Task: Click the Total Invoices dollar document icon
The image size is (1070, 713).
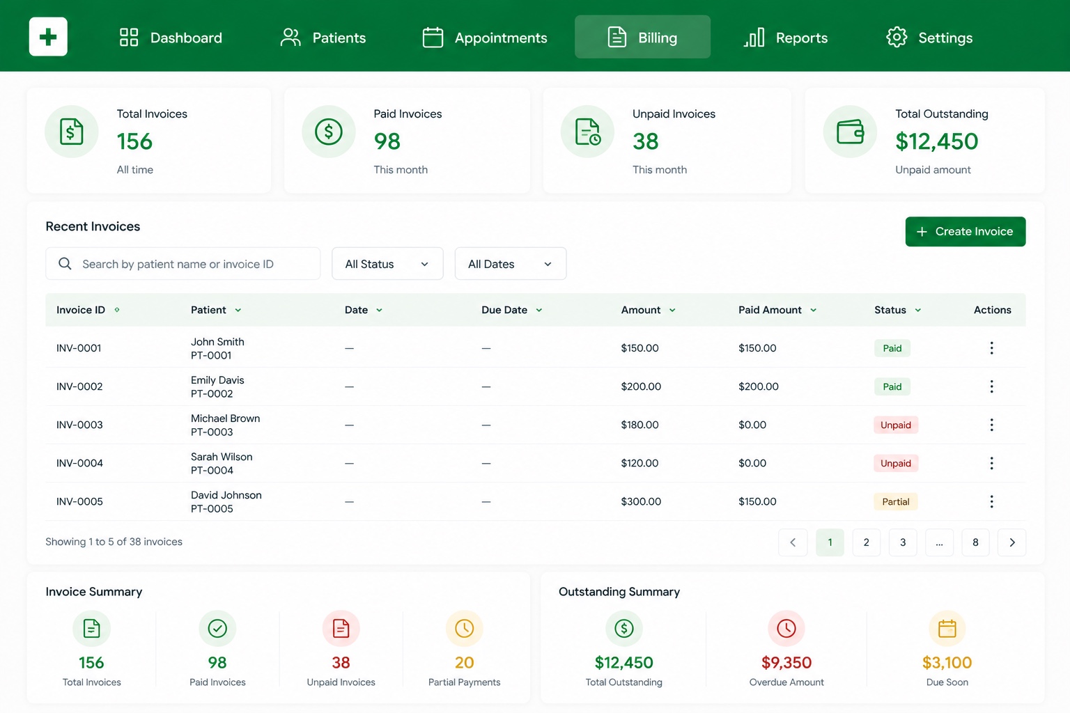Action: click(x=72, y=132)
